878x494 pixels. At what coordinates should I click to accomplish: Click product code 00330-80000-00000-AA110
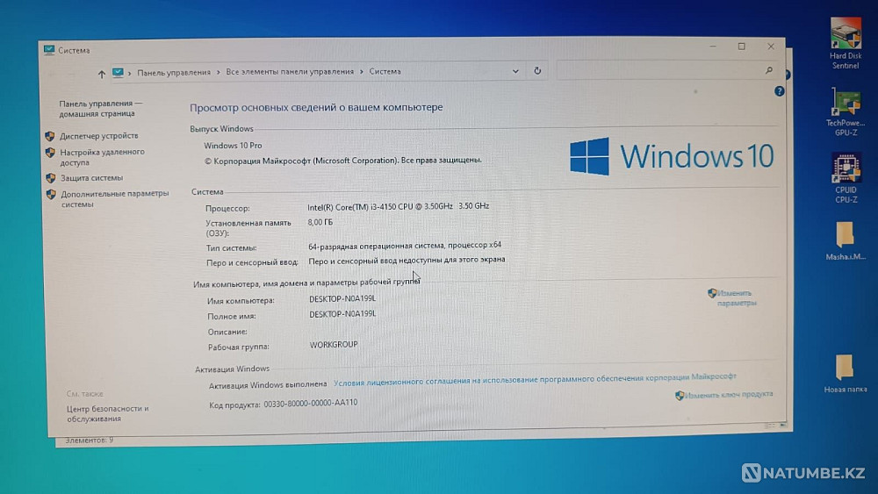[310, 404]
